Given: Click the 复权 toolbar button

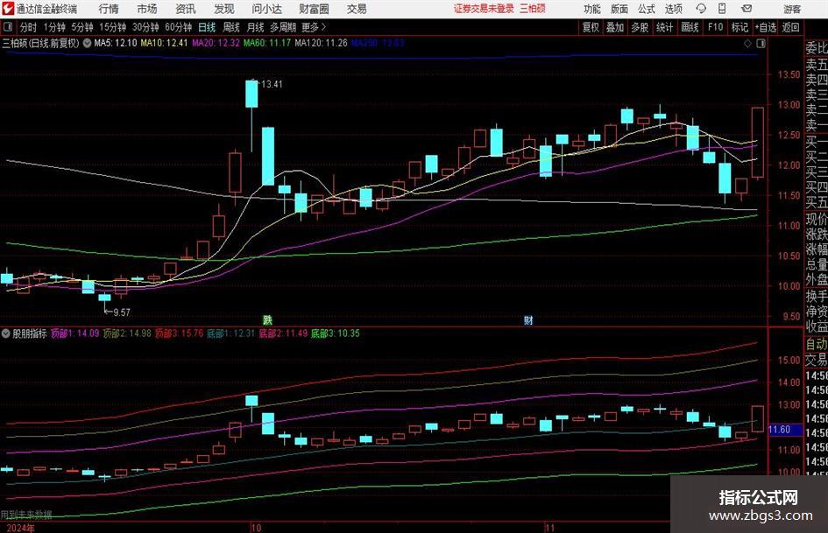Looking at the screenshot, I should (x=591, y=27).
